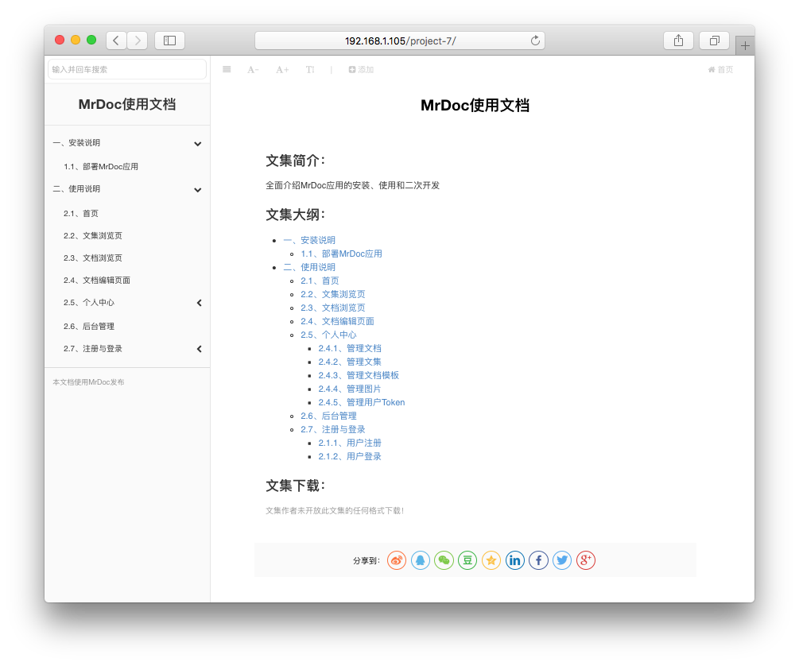Image resolution: width=799 pixels, height=666 pixels.
Task: Expand the 2.7、注册与登录 sidebar arrow
Action: (x=199, y=349)
